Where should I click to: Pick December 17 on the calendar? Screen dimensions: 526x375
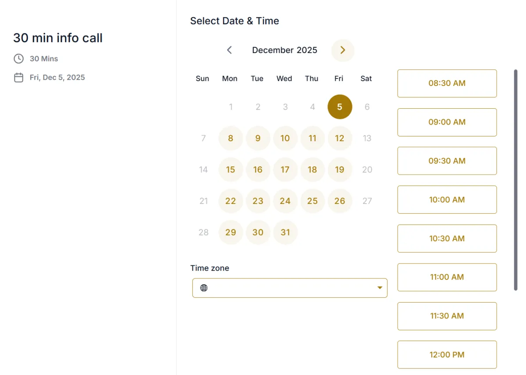(x=285, y=170)
